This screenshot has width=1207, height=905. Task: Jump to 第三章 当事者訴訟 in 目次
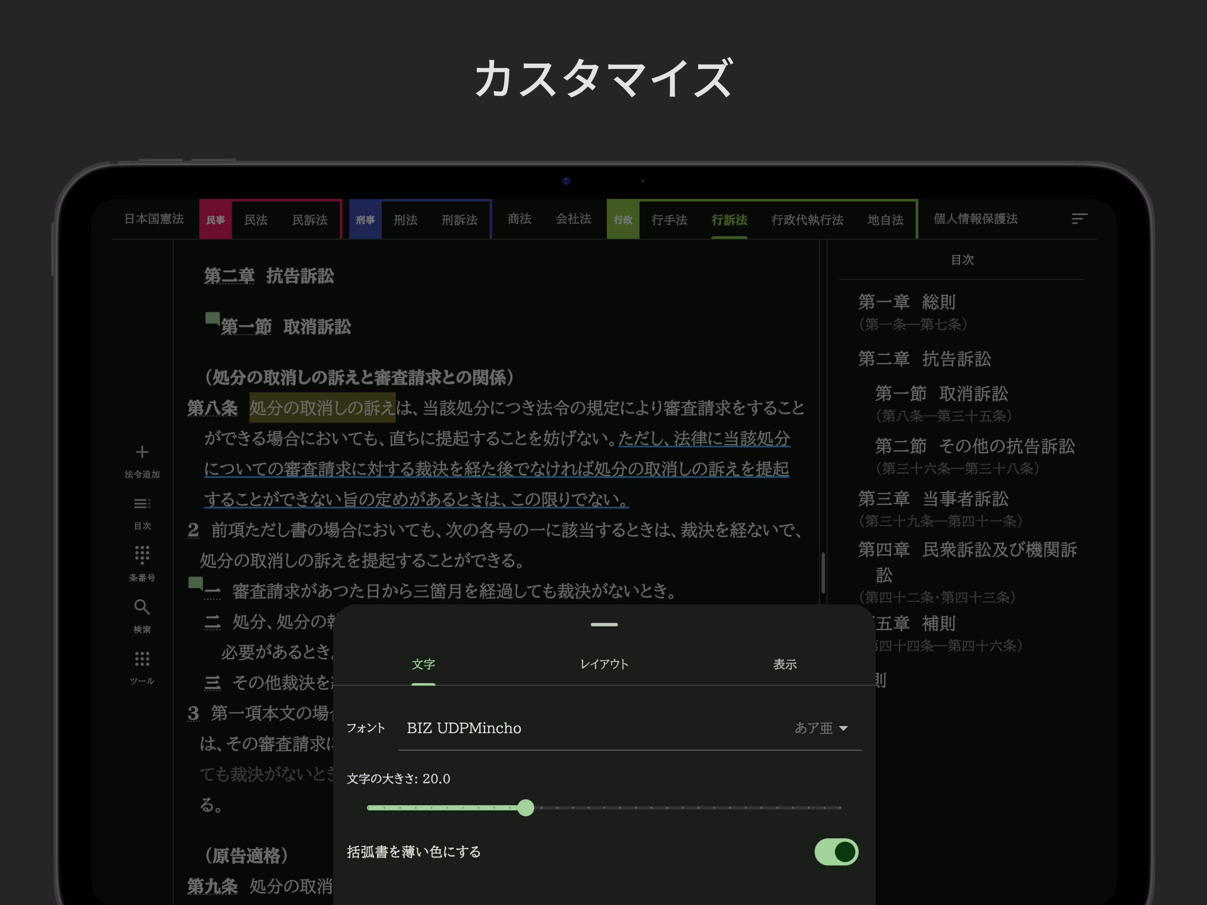tap(933, 498)
